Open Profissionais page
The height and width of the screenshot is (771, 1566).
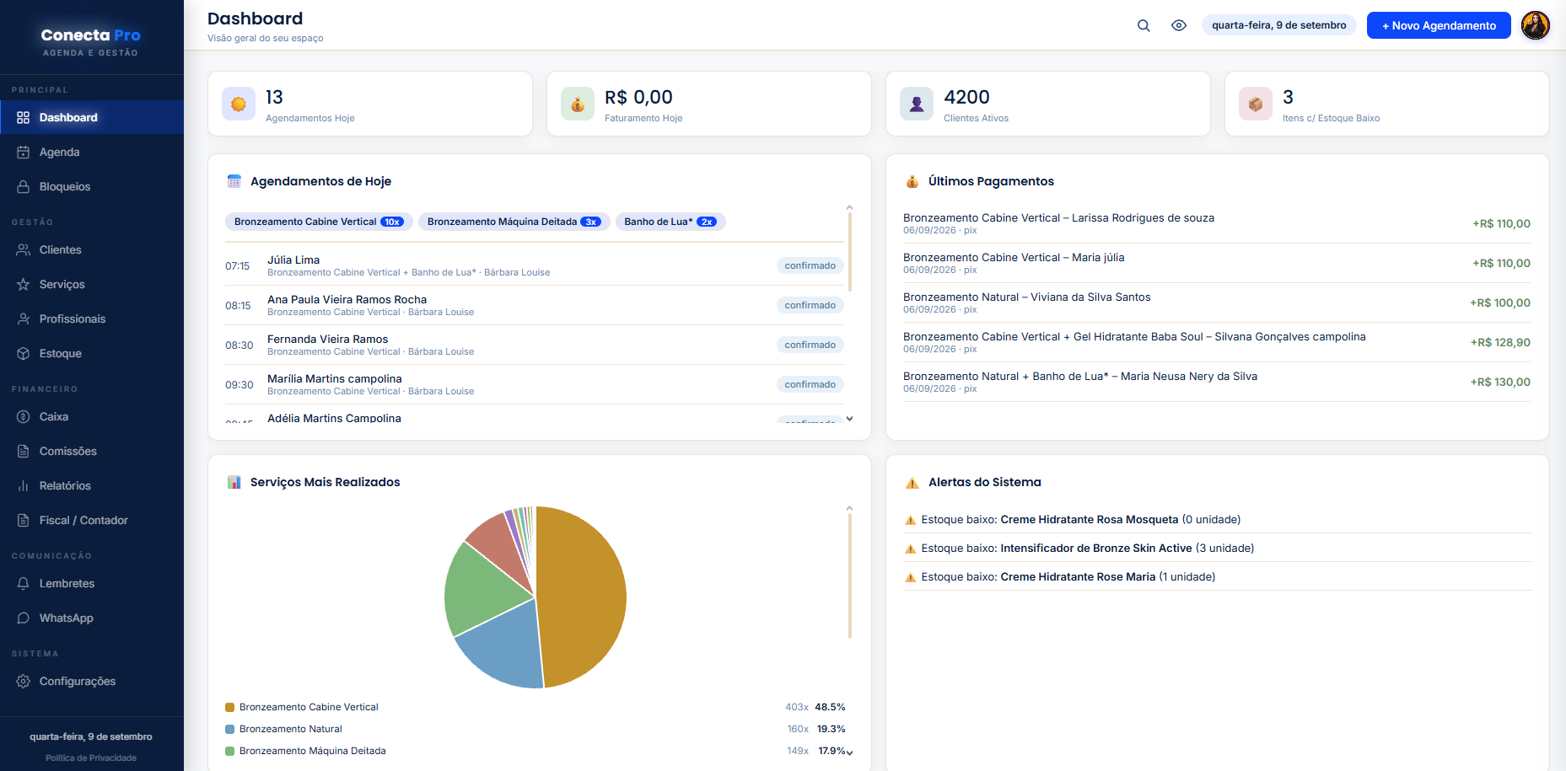[x=92, y=319]
